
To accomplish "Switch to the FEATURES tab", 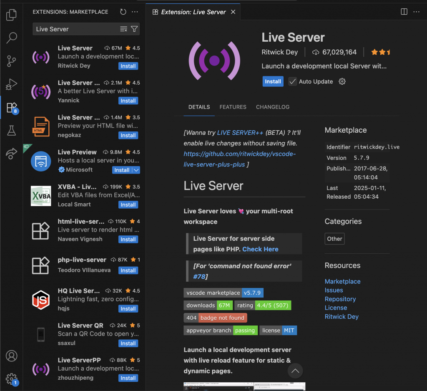I will point(233,107).
